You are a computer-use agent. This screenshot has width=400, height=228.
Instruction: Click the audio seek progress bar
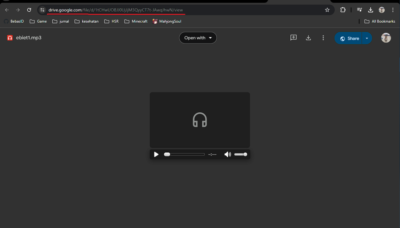click(x=184, y=154)
